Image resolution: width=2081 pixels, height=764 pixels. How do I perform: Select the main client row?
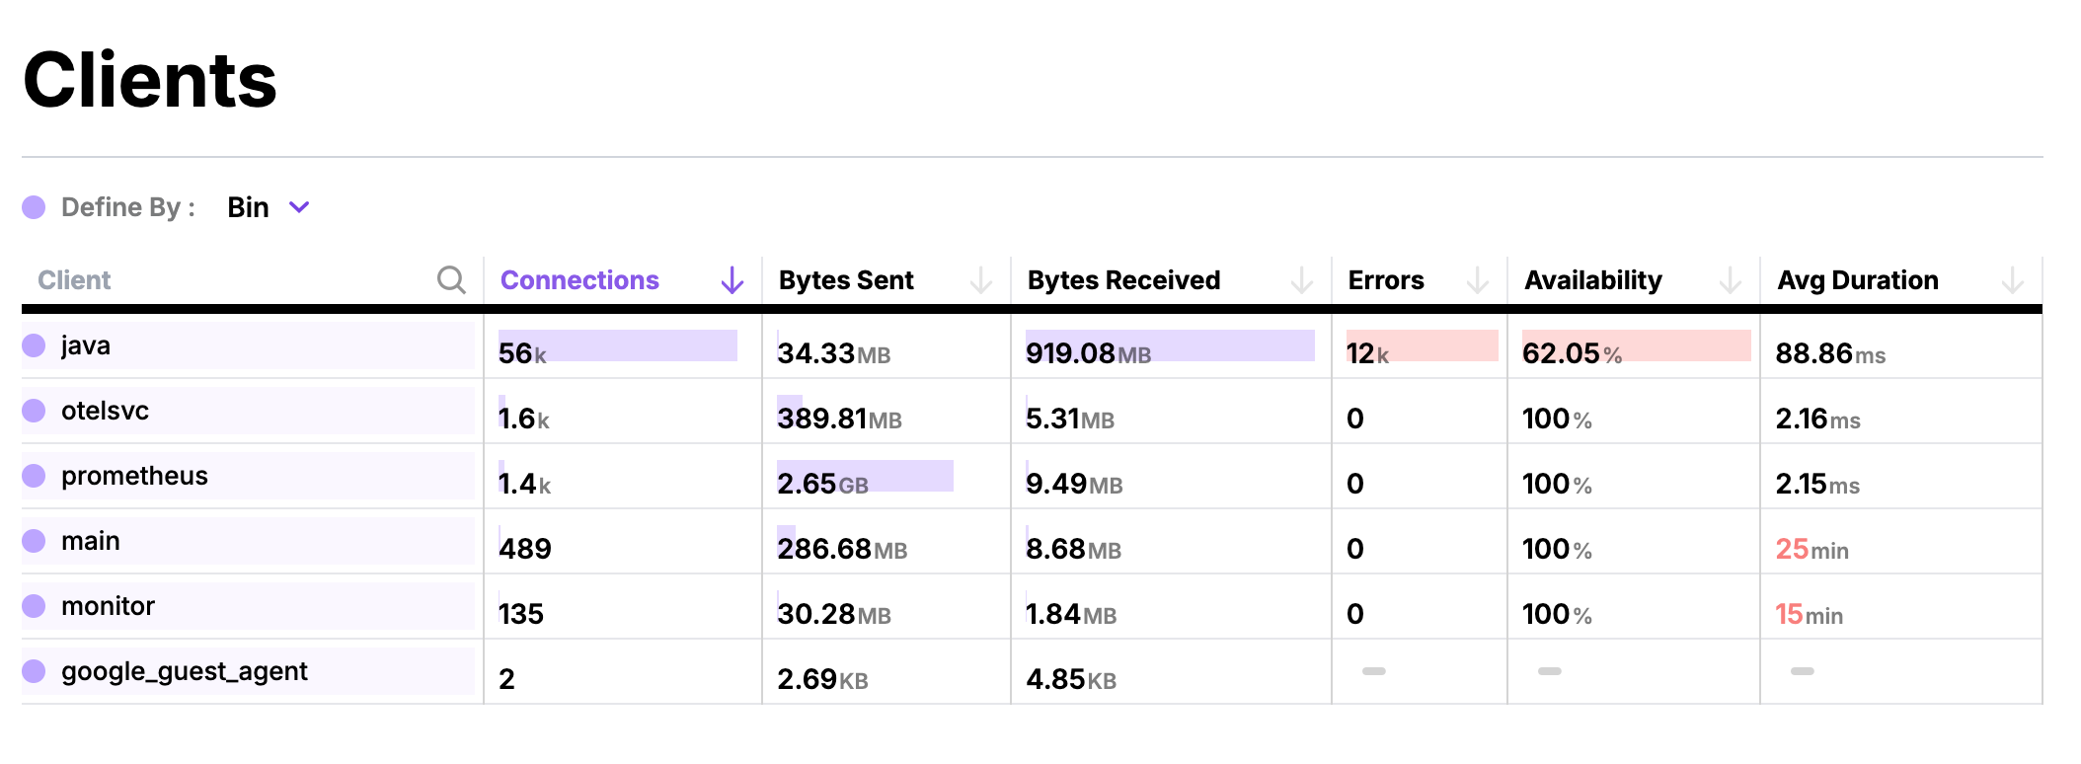[91, 541]
